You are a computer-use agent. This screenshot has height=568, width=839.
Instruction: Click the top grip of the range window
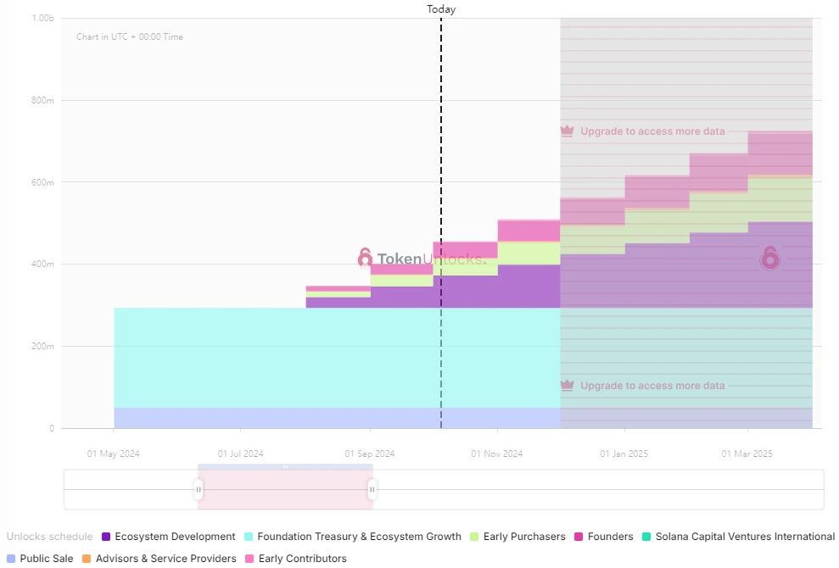coord(285,466)
